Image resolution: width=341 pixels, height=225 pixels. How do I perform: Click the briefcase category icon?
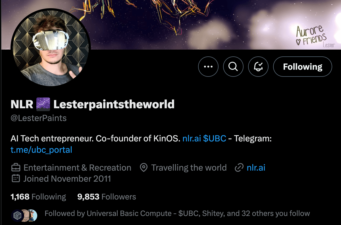click(x=16, y=168)
